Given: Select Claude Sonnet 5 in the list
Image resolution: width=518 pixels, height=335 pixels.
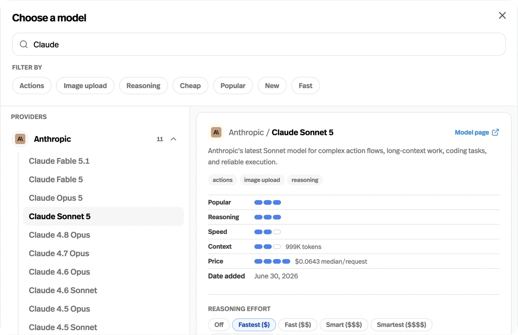Looking at the screenshot, I should point(103,216).
